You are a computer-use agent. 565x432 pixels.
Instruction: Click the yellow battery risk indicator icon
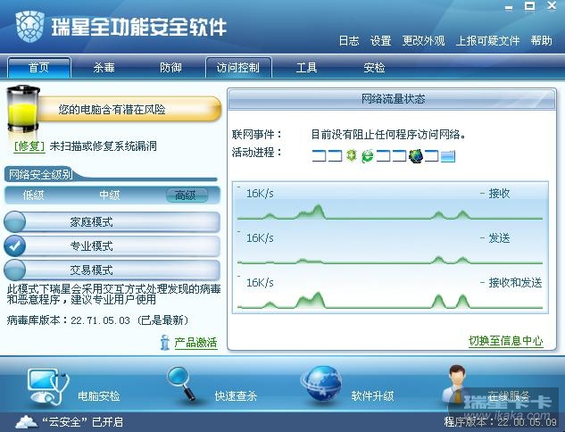pos(23,109)
